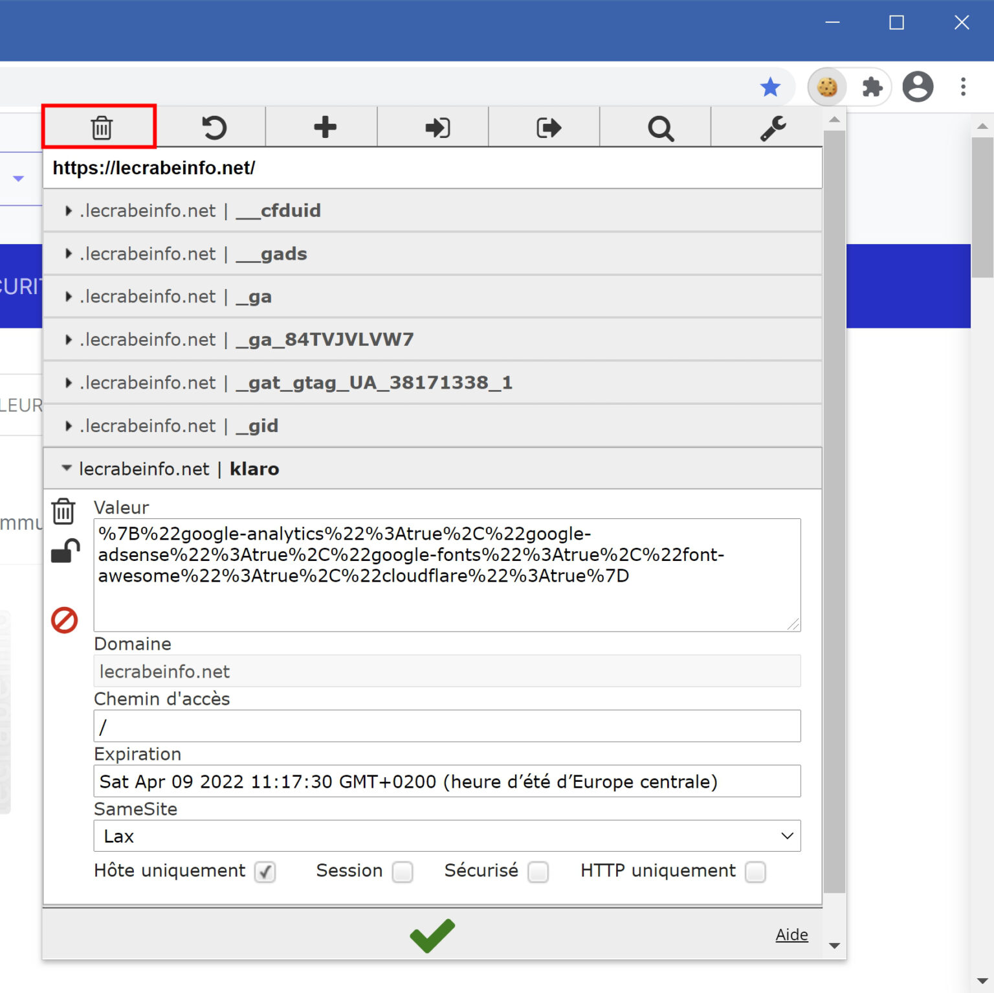994x993 pixels.
Task: Click the SameSite label
Action: tap(135, 808)
